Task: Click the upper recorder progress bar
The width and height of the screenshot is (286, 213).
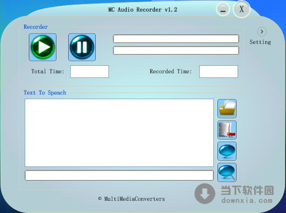Action: pos(176,39)
